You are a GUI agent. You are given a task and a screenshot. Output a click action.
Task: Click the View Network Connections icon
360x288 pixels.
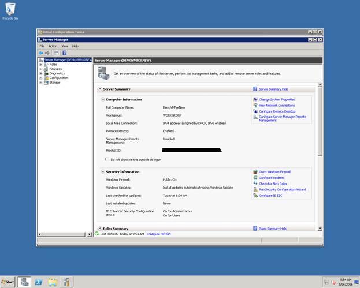[x=255, y=105]
